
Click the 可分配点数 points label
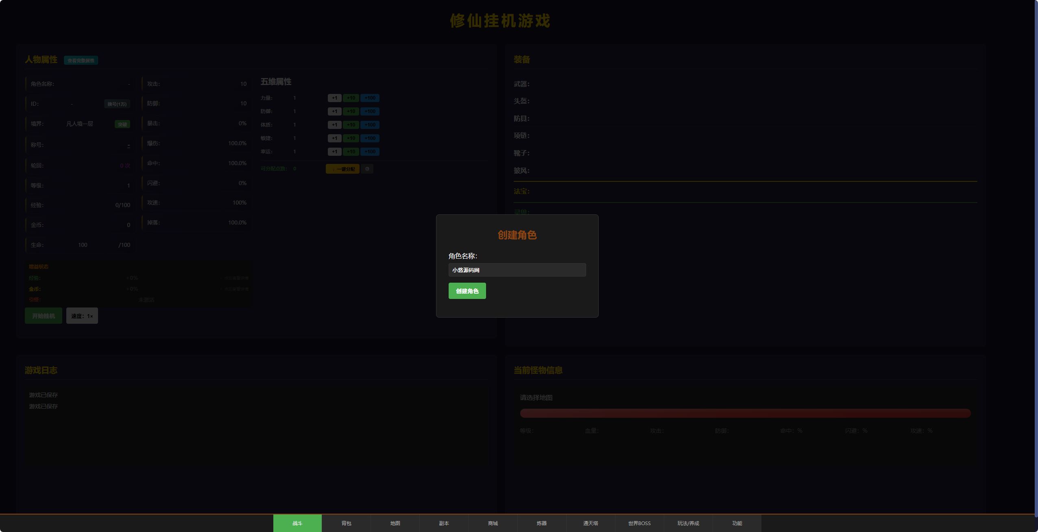click(x=274, y=169)
